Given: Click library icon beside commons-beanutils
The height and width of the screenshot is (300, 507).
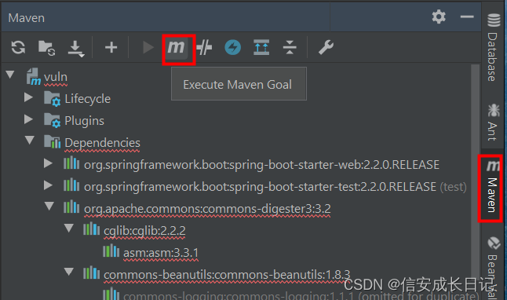Looking at the screenshot, I should (91, 273).
